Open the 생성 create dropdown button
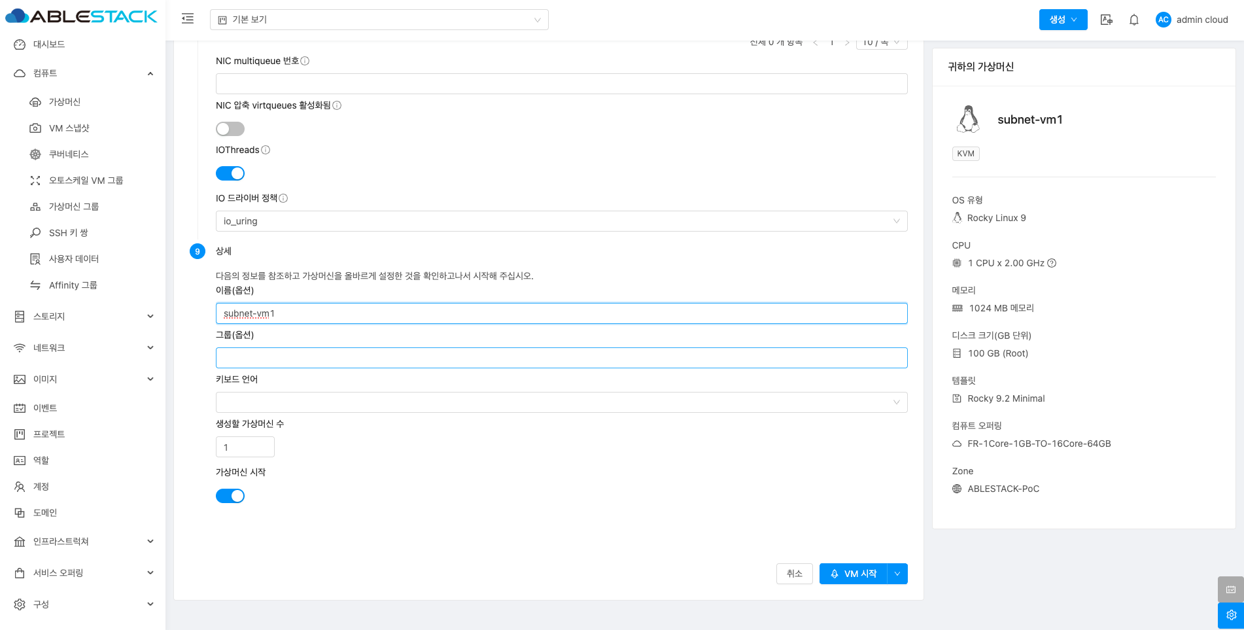The width and height of the screenshot is (1244, 630). [1063, 20]
